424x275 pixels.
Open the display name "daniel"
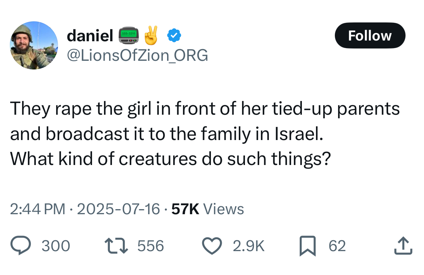90,35
